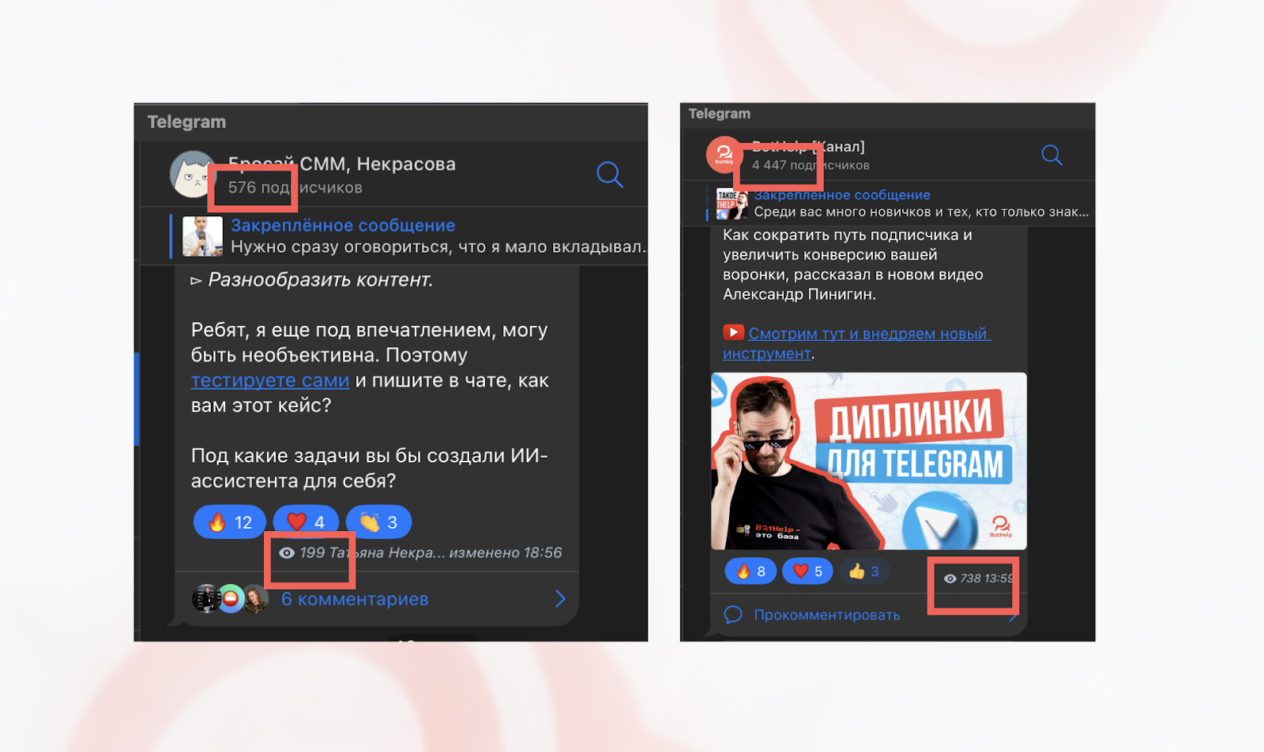The width and height of the screenshot is (1264, 752).
Task: Toggle the heart reaction with count 5
Action: pos(807,571)
